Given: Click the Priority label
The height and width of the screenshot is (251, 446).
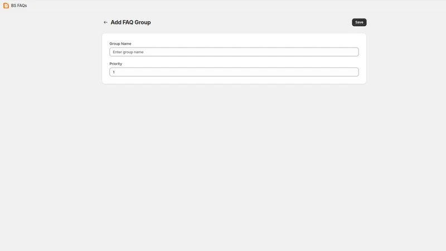Looking at the screenshot, I should (116, 64).
